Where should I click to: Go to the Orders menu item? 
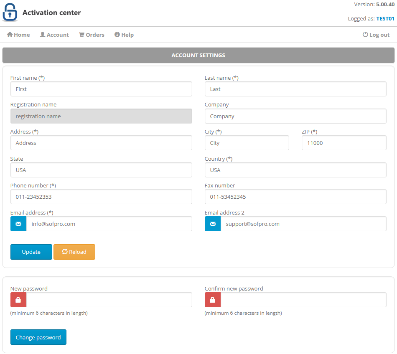(92, 35)
